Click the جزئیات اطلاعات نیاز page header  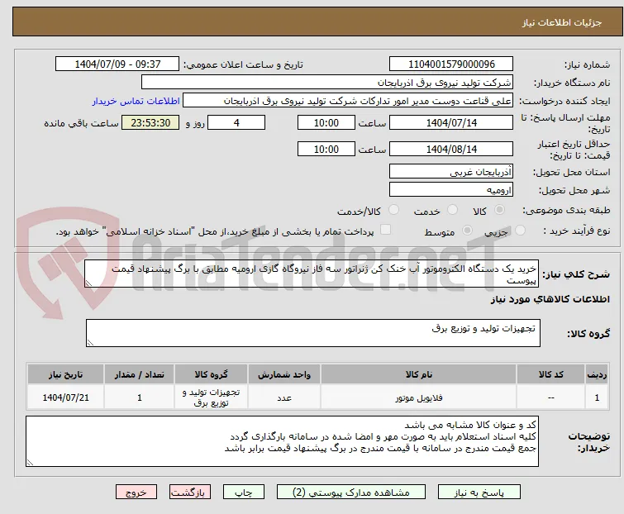(x=317, y=22)
